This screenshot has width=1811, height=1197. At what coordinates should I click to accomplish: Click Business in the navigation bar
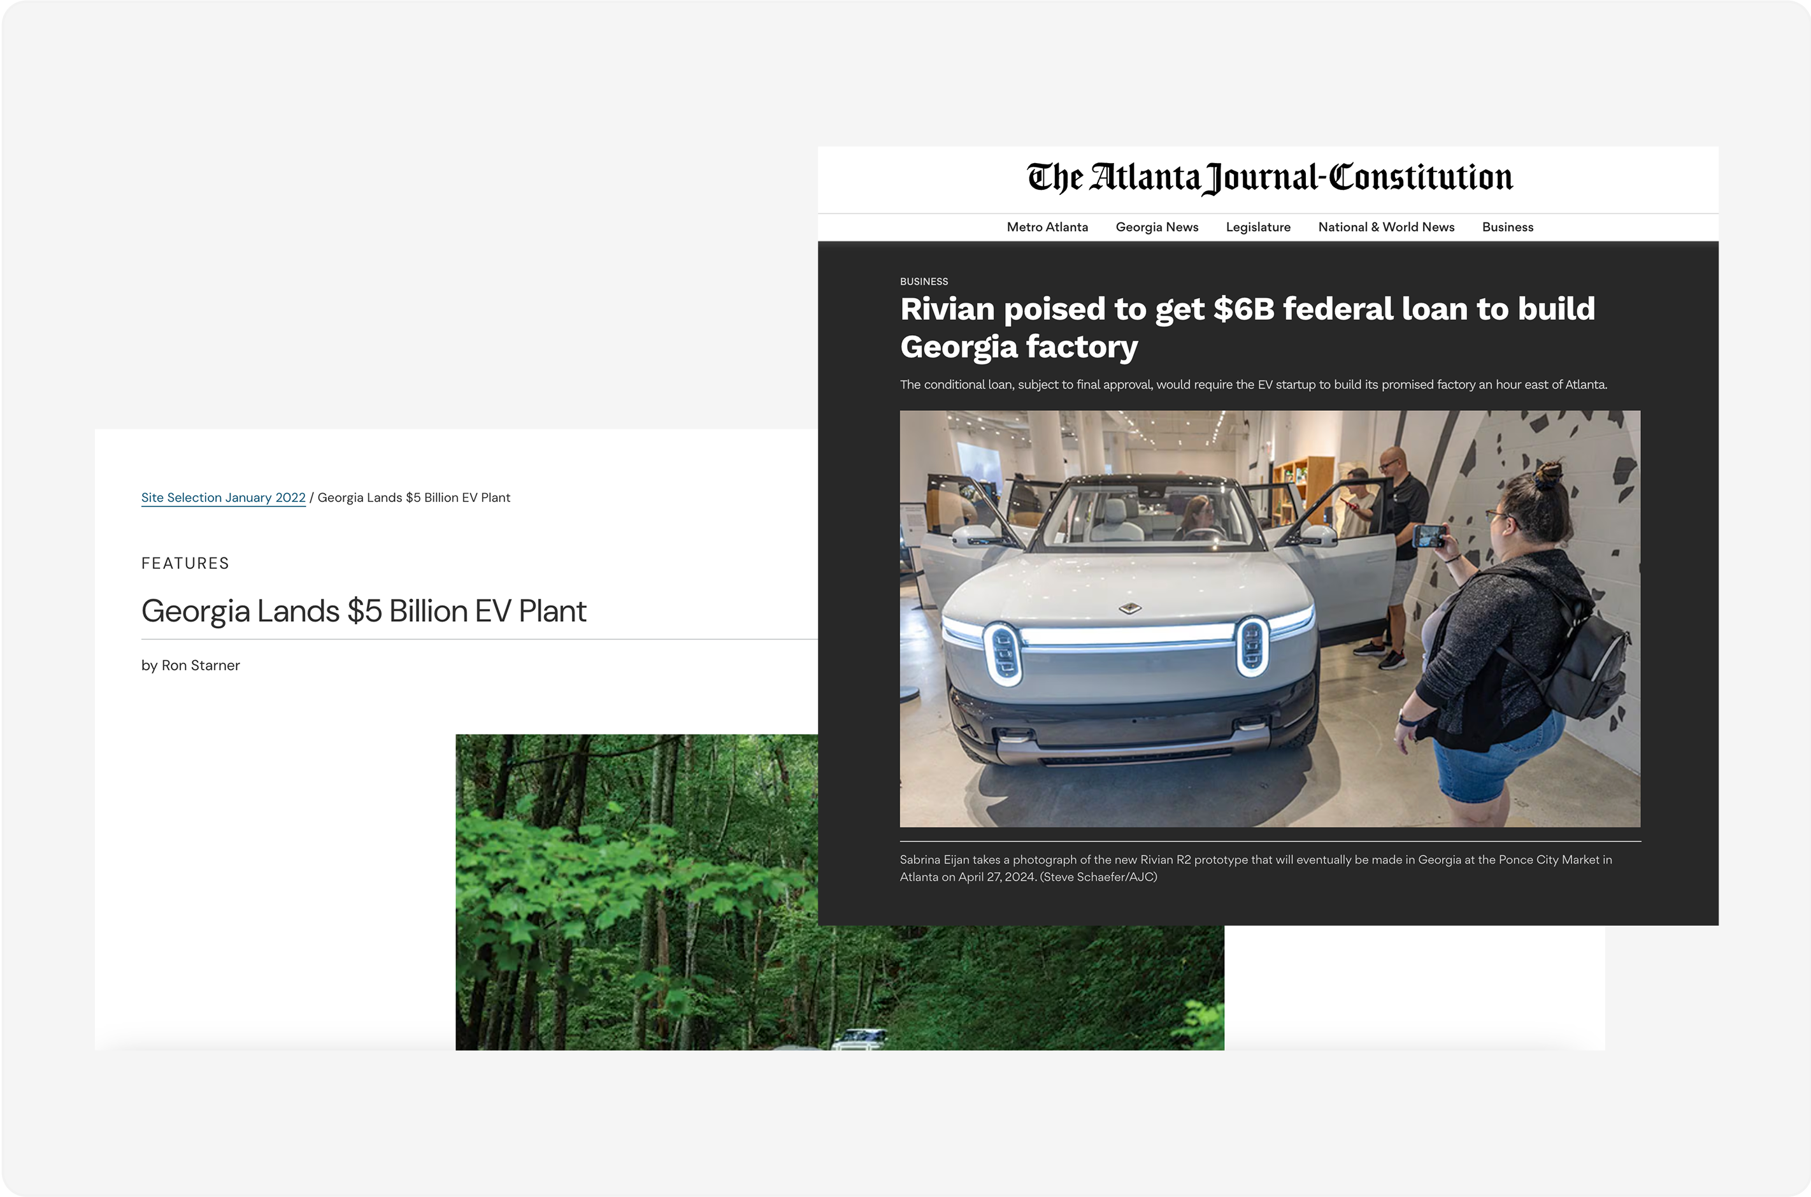point(1507,227)
